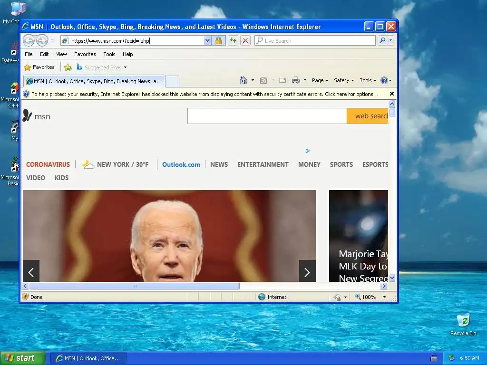Open the Page command bar menu
The width and height of the screenshot is (487, 365).
(320, 80)
